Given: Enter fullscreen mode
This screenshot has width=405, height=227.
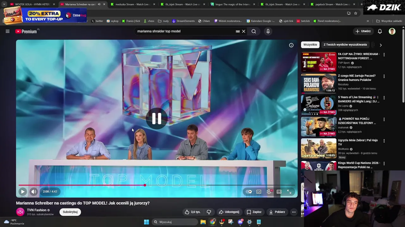Looking at the screenshot, I should (289, 191).
